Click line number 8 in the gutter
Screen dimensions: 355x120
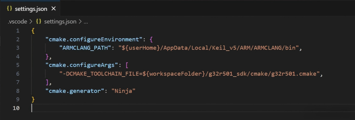point(18,91)
